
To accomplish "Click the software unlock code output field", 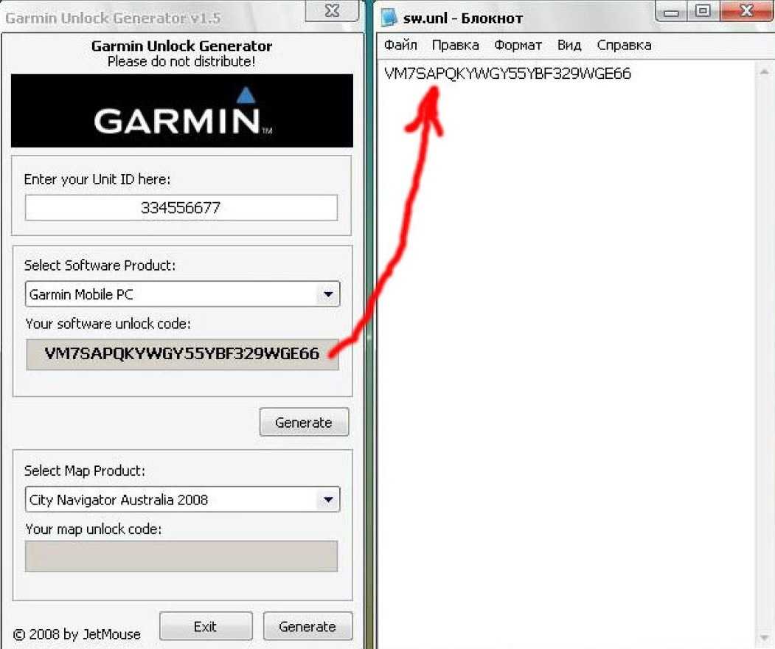I will pyautogui.click(x=182, y=354).
